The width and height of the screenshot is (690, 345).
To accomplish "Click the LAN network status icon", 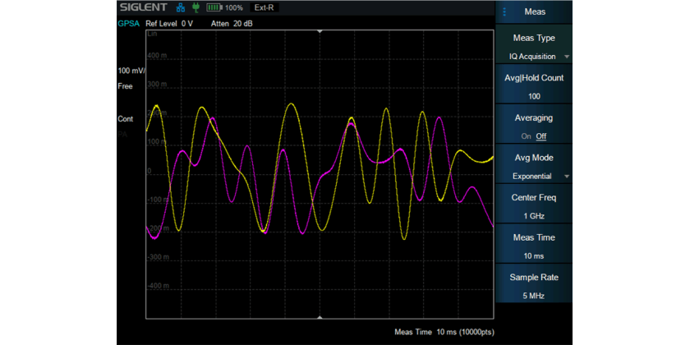I will point(181,7).
